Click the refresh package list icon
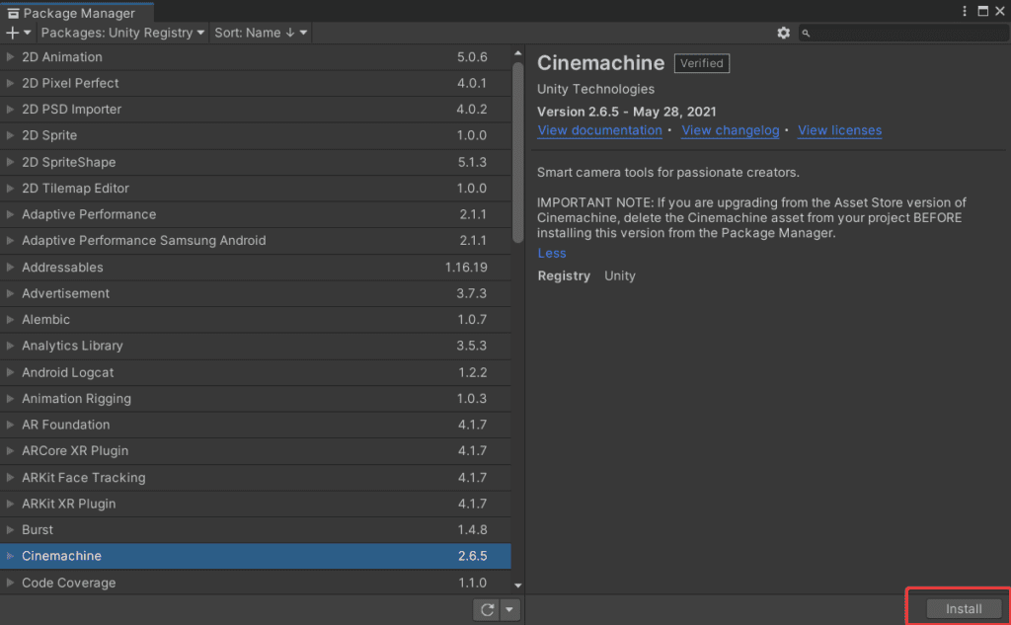 click(487, 609)
